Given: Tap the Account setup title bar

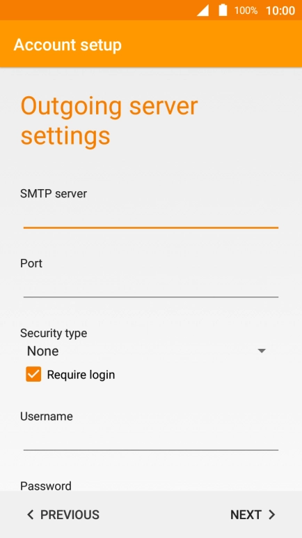Looking at the screenshot, I should pyautogui.click(x=151, y=43).
